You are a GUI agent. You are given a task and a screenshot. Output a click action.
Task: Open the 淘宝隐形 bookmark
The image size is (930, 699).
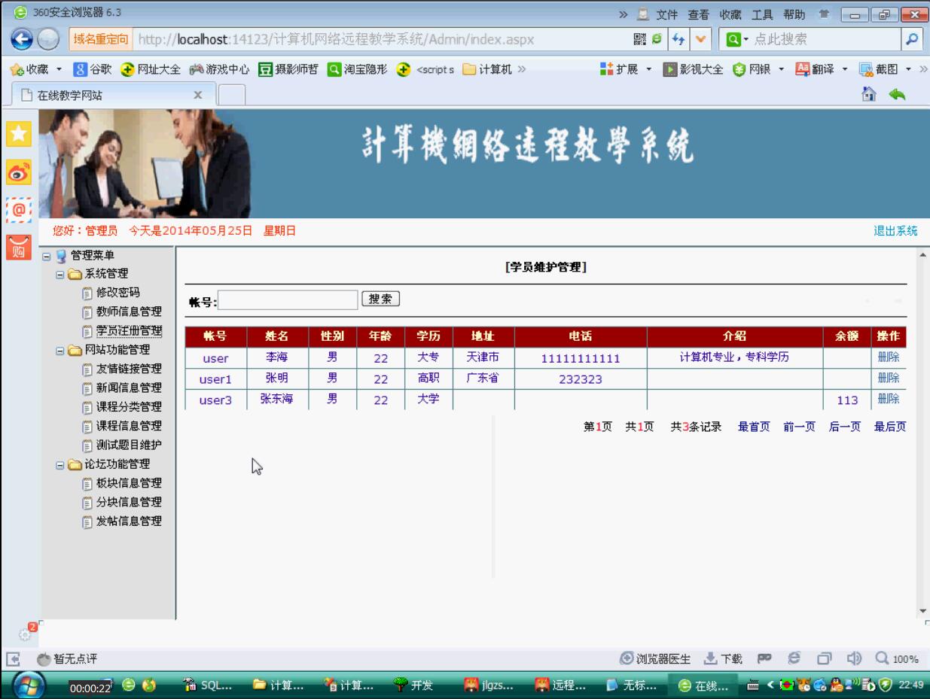coord(357,69)
